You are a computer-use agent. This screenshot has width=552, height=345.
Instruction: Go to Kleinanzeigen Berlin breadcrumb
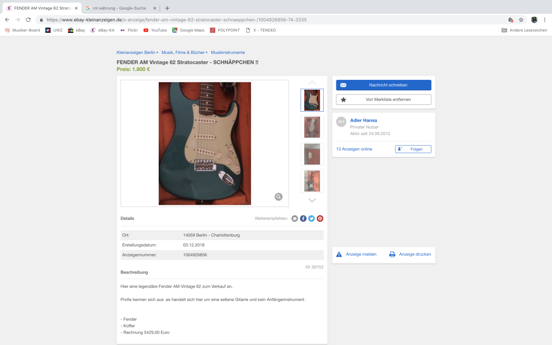tap(136, 53)
